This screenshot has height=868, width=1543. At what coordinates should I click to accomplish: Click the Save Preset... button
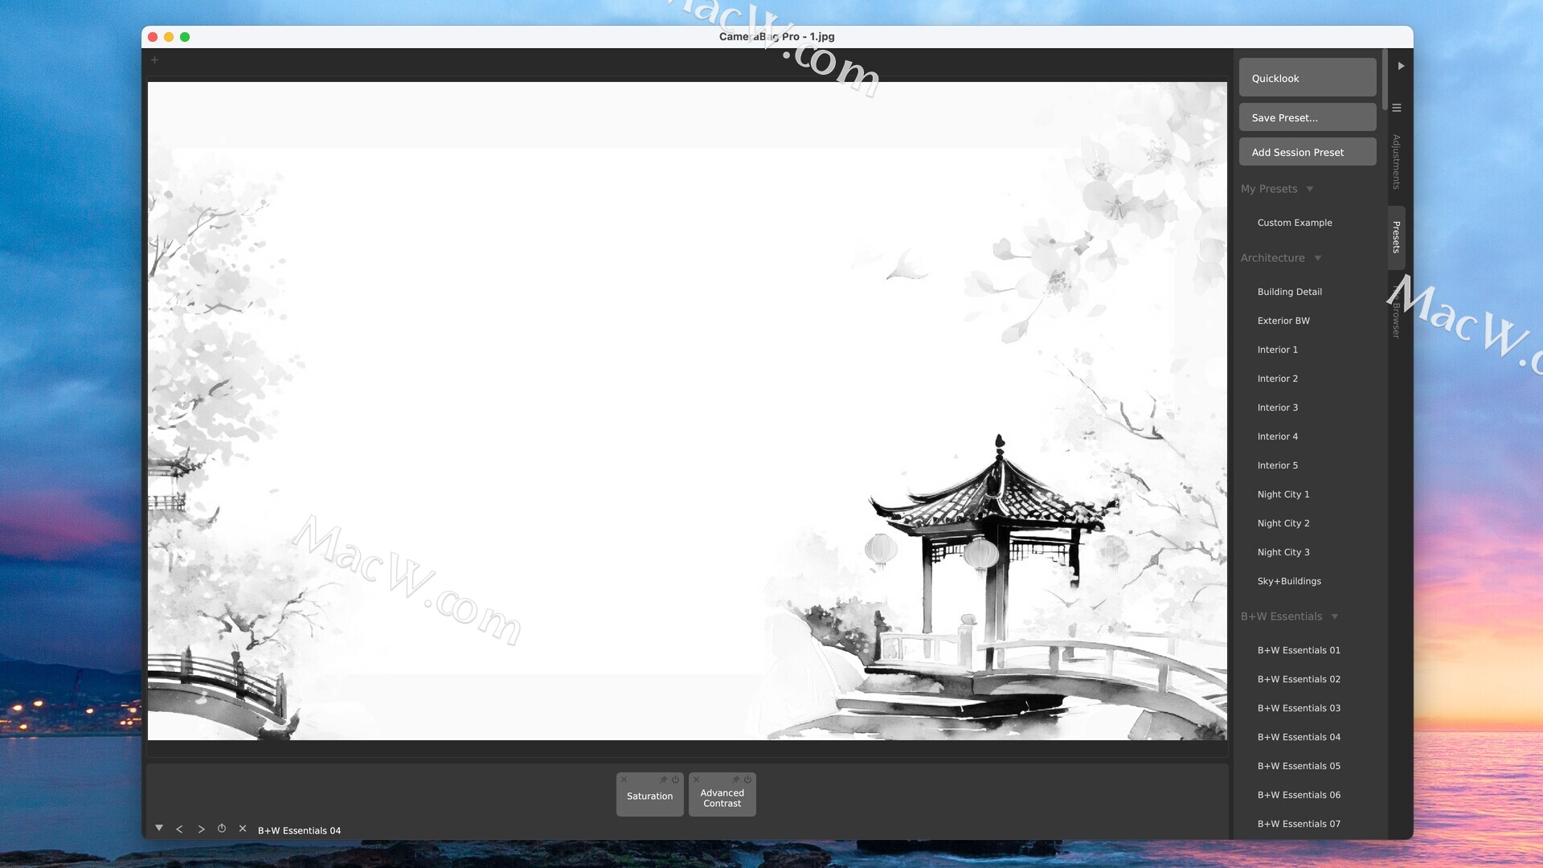coord(1308,117)
